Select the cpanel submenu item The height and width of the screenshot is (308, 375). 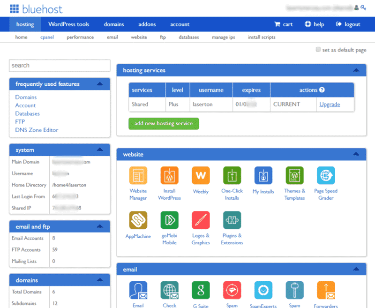[47, 38]
